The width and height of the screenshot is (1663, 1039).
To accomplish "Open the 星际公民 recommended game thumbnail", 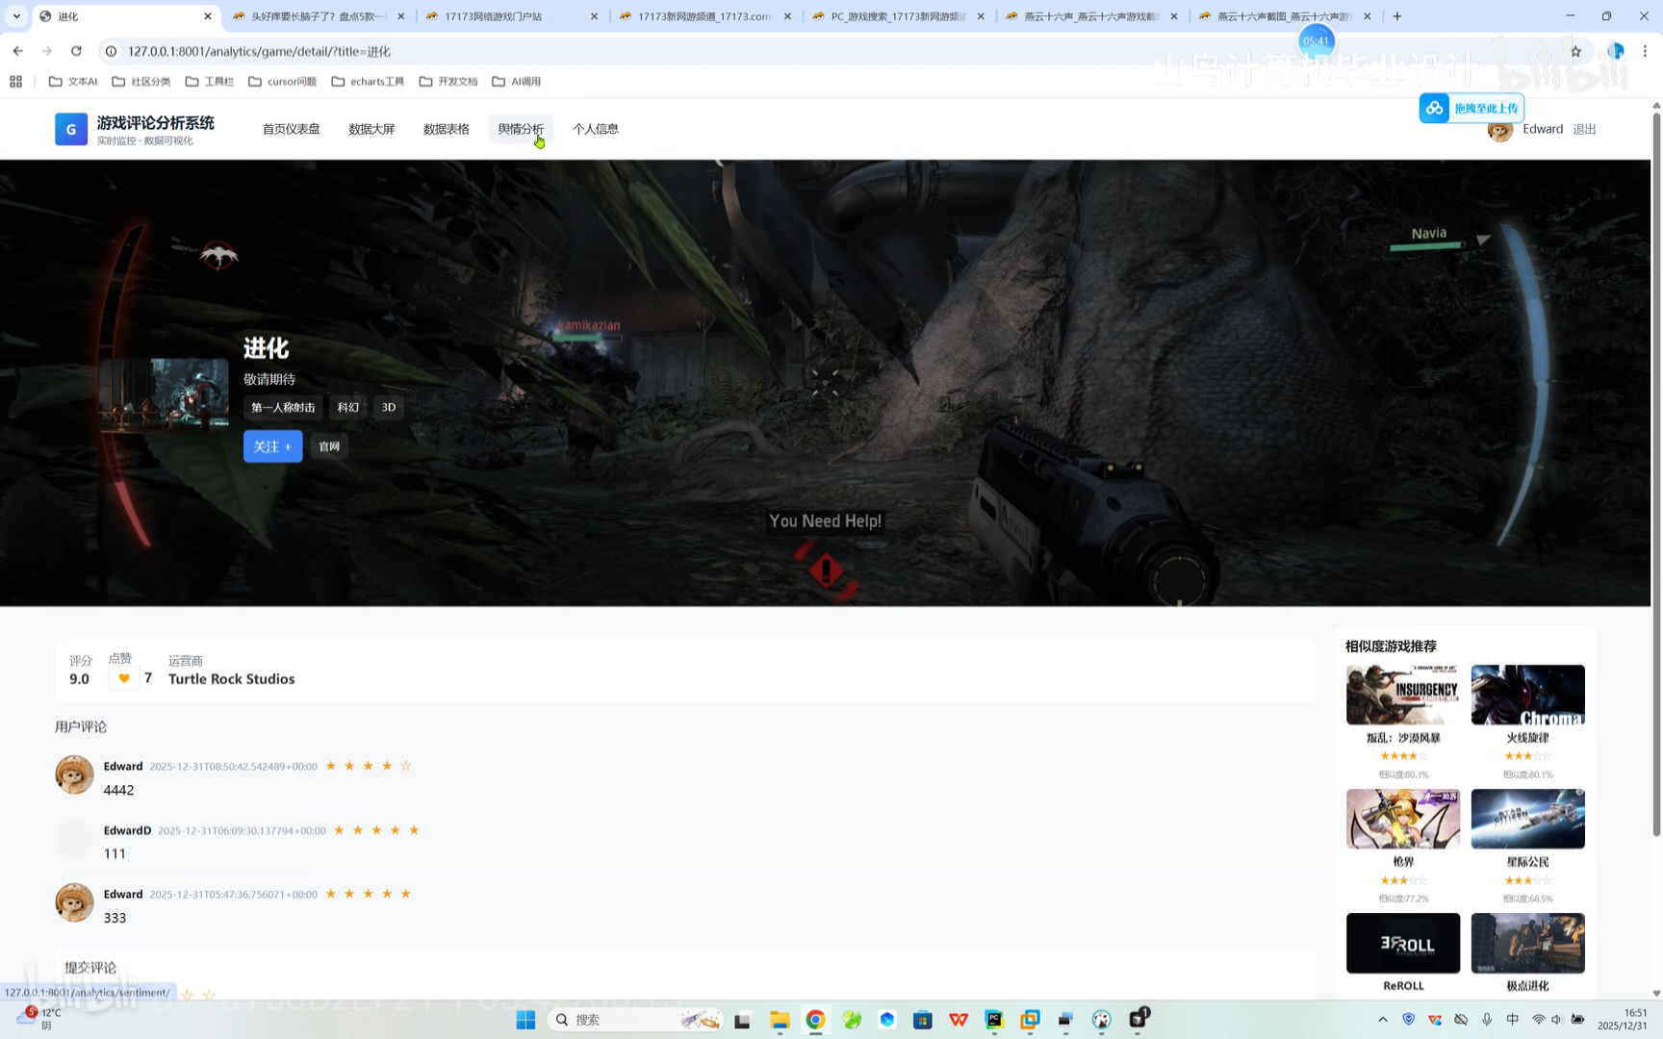I will pyautogui.click(x=1527, y=819).
